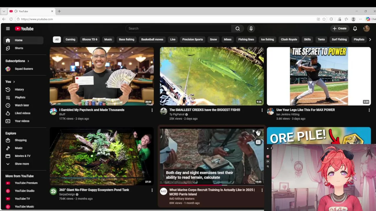The image size is (376, 211).
Task: Reload the page with the browser refresh button
Action: click(x=11, y=19)
